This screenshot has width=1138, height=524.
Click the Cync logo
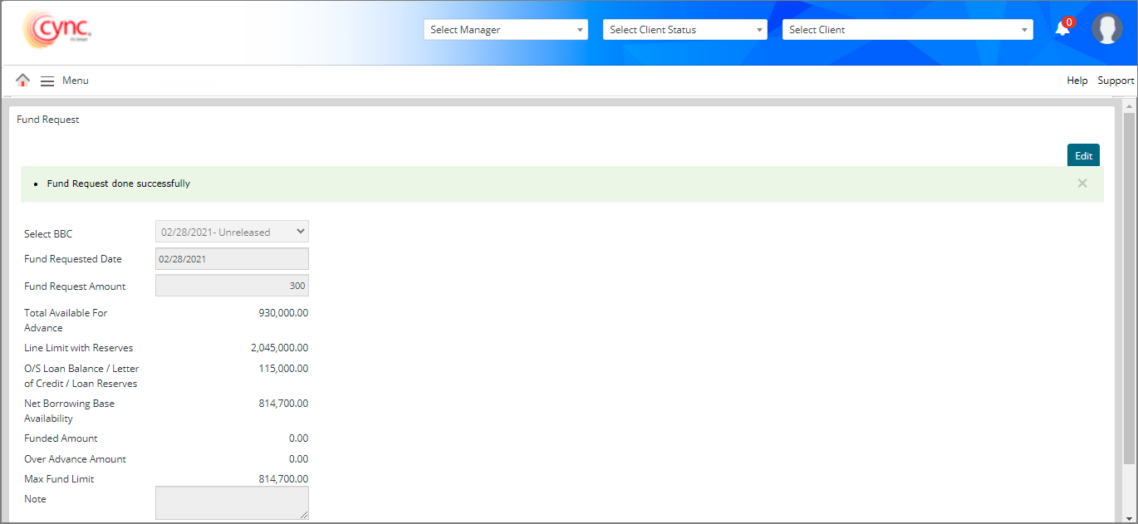(x=56, y=30)
